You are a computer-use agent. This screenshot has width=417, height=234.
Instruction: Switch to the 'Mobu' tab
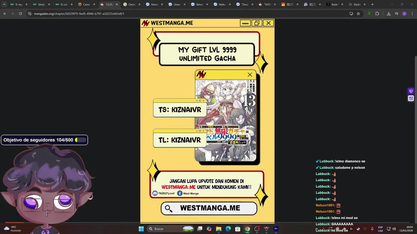222,5
